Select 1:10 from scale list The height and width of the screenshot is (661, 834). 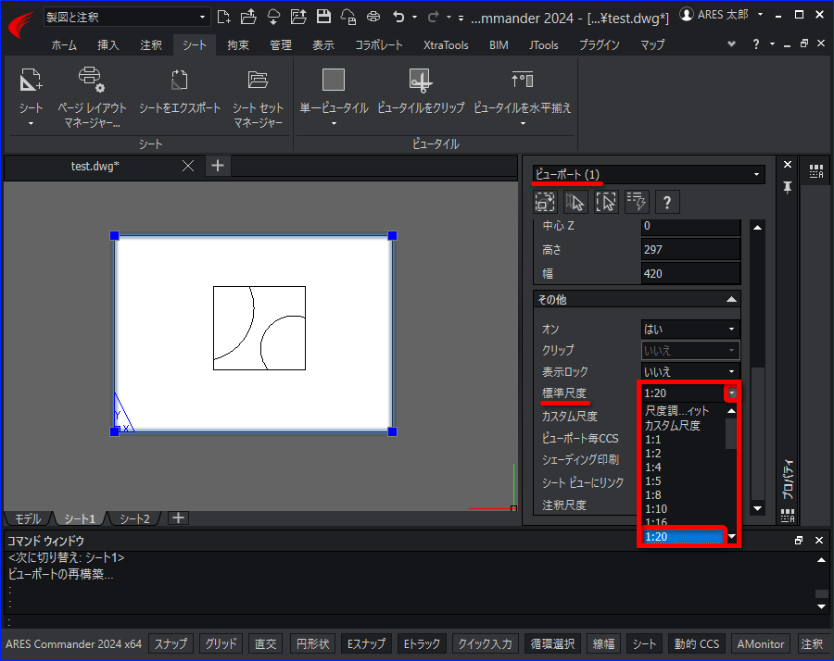pos(656,508)
